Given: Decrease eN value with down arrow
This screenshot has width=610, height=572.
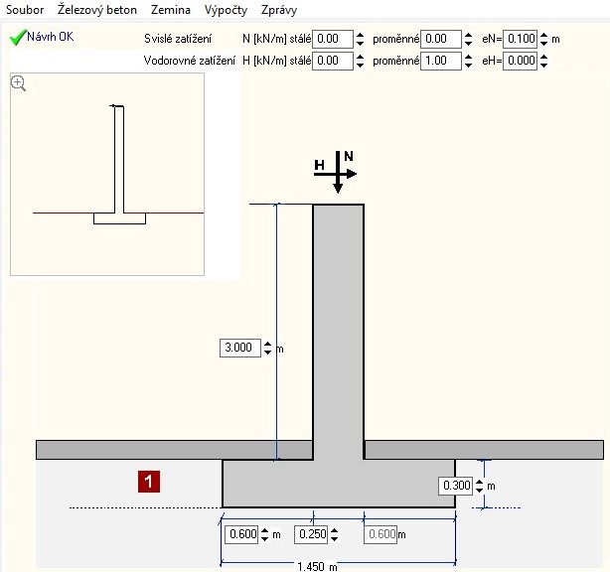Looking at the screenshot, I should click(543, 43).
